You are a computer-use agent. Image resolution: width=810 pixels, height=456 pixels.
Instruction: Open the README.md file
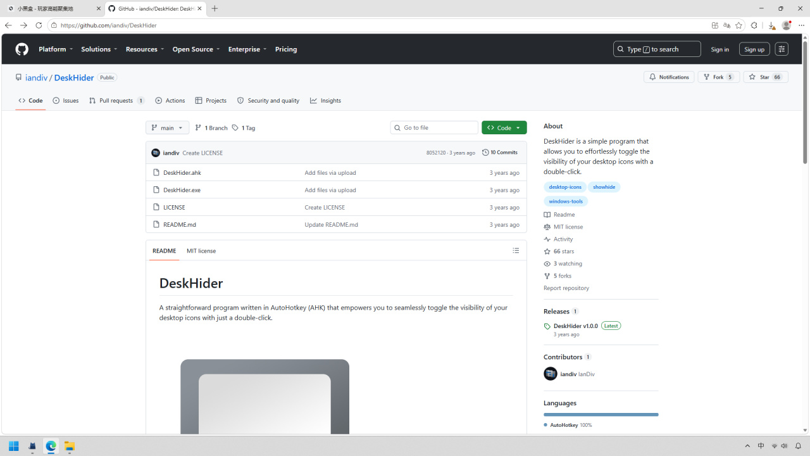coord(180,225)
